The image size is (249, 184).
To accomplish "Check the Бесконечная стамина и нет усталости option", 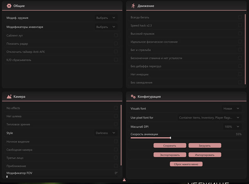I will pos(240,58).
